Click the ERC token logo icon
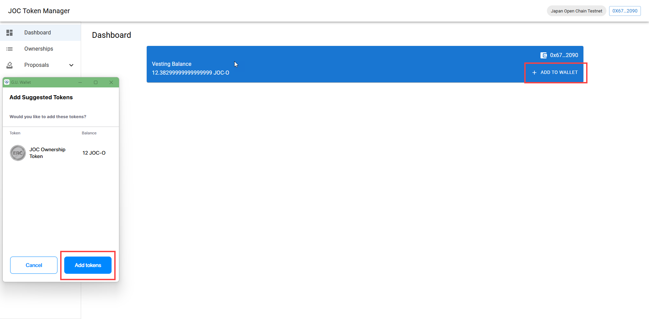Viewport: 649px width, 319px height. (18, 153)
